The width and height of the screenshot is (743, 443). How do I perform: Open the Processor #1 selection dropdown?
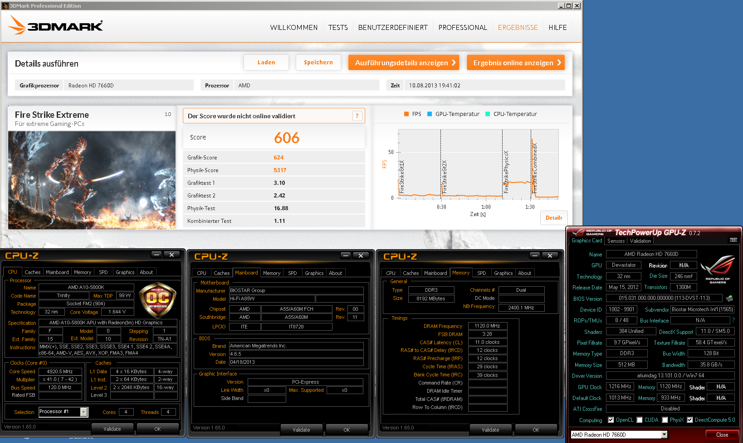pos(84,412)
